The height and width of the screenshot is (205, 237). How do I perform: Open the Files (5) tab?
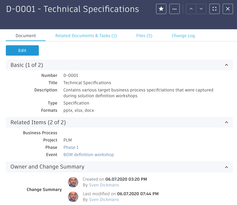144,36
